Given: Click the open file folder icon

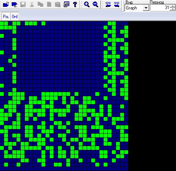Looking at the screenshot, I should [6, 5].
